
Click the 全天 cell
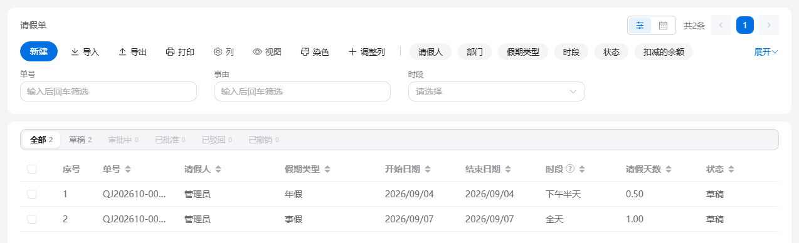coord(554,219)
